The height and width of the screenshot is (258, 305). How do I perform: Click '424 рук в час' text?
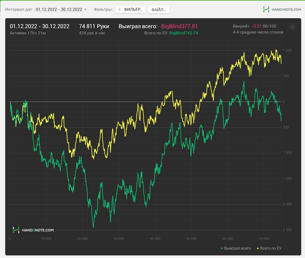pyautogui.click(x=92, y=33)
